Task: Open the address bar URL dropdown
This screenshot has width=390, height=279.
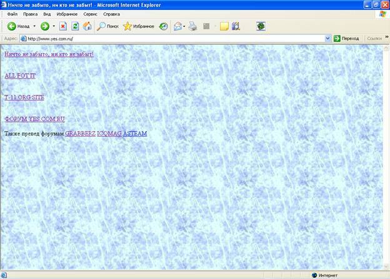Action: click(x=327, y=38)
